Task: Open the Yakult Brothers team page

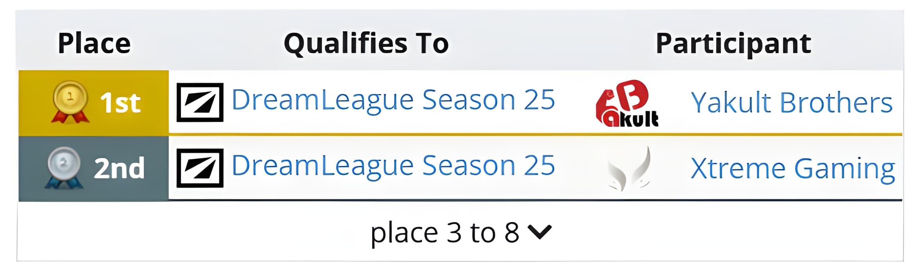Action: pyautogui.click(x=791, y=103)
